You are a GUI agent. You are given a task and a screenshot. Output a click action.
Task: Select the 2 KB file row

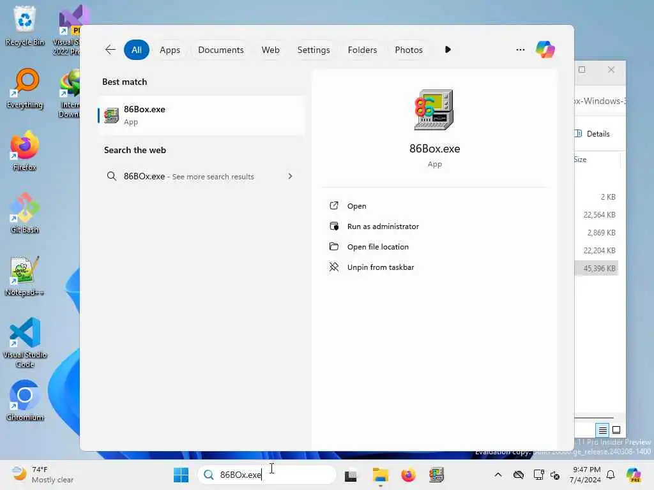tap(597, 197)
